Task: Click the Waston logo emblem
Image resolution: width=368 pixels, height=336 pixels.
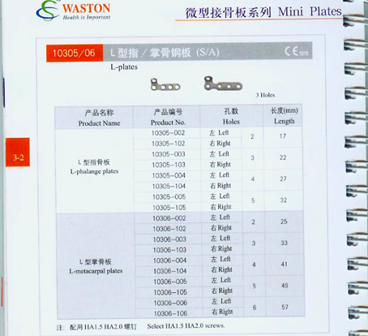Action: click(48, 11)
